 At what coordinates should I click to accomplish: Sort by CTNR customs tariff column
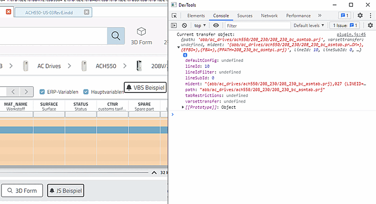point(112,106)
